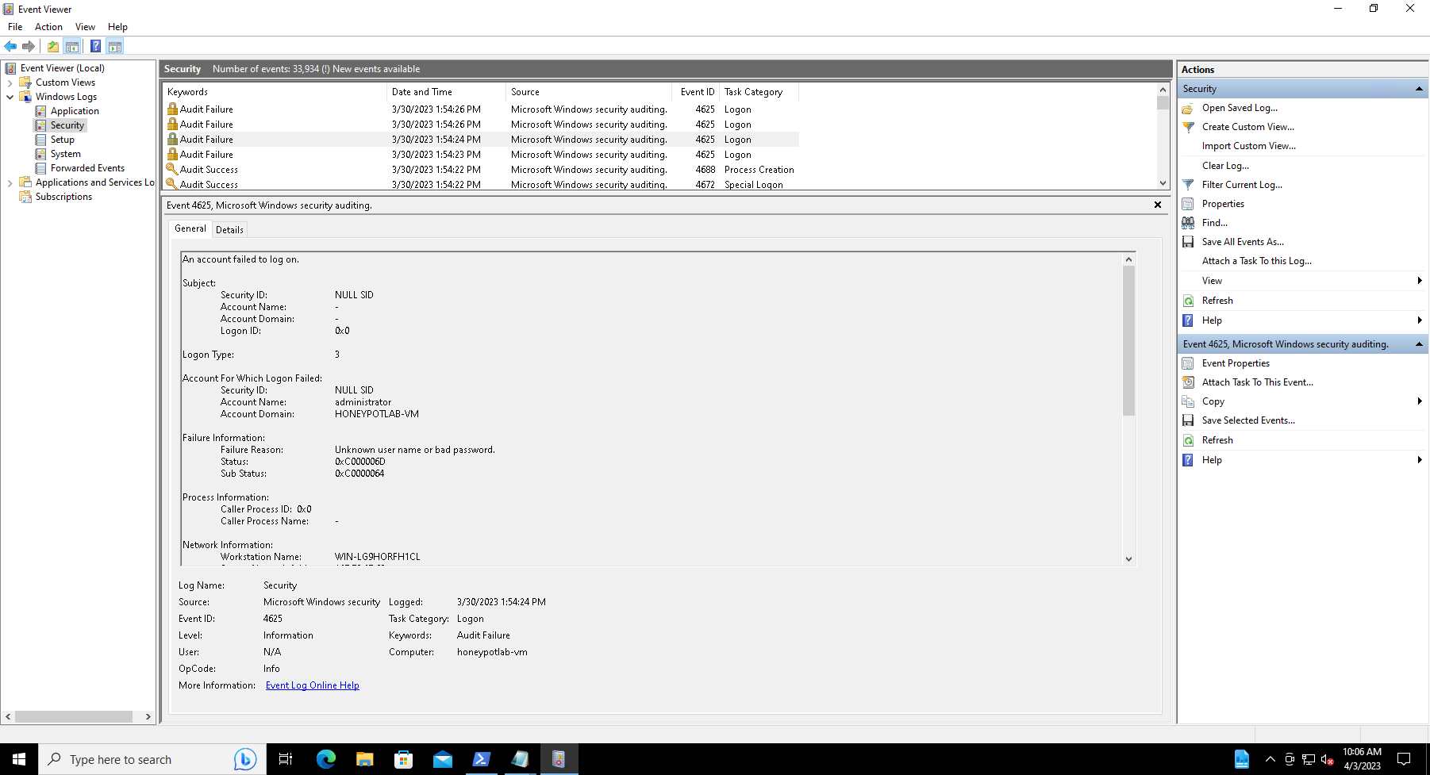The image size is (1430, 775).
Task: Select the Security log in tree
Action: (x=67, y=125)
